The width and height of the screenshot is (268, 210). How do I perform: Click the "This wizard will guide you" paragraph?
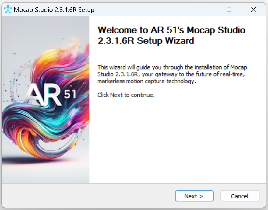click(x=172, y=74)
